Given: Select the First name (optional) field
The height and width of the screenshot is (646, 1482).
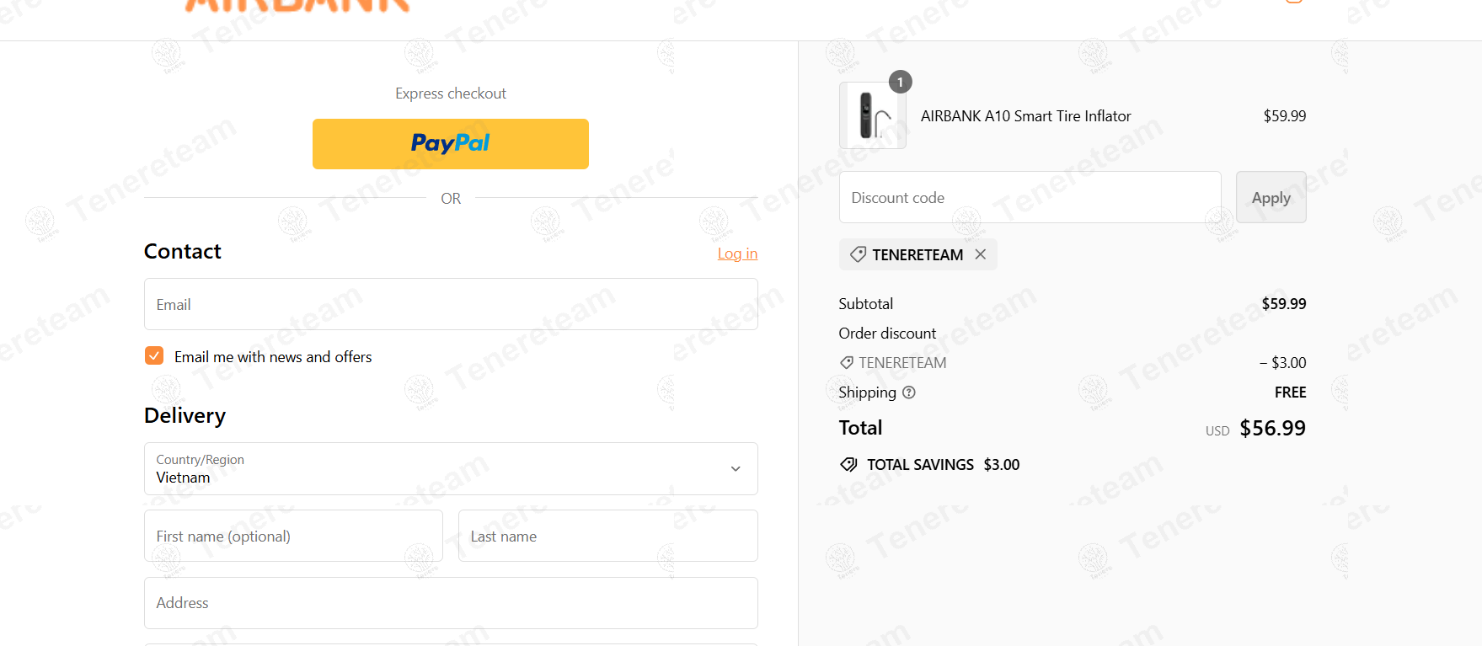Looking at the screenshot, I should click(x=293, y=536).
